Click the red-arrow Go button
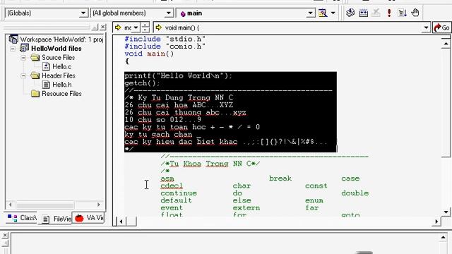The height and width of the screenshot is (254, 452). pyautogui.click(x=441, y=28)
